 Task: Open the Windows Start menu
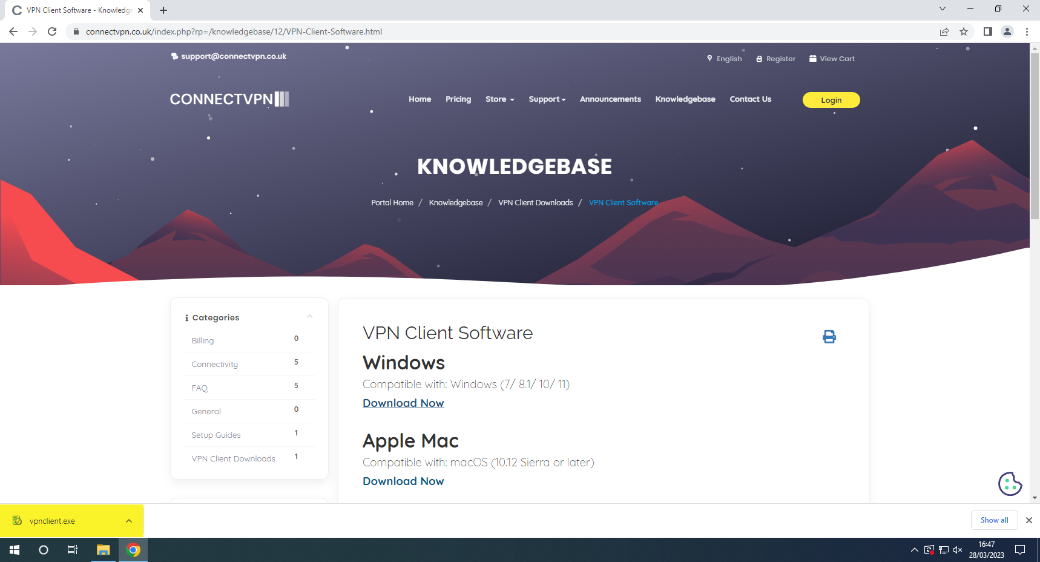coord(15,550)
